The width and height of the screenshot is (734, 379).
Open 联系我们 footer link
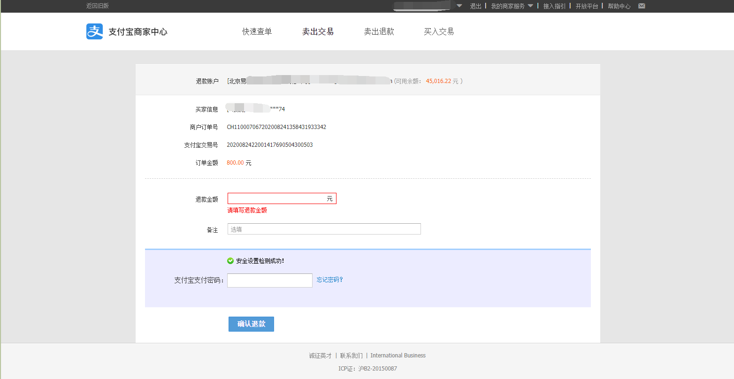352,356
